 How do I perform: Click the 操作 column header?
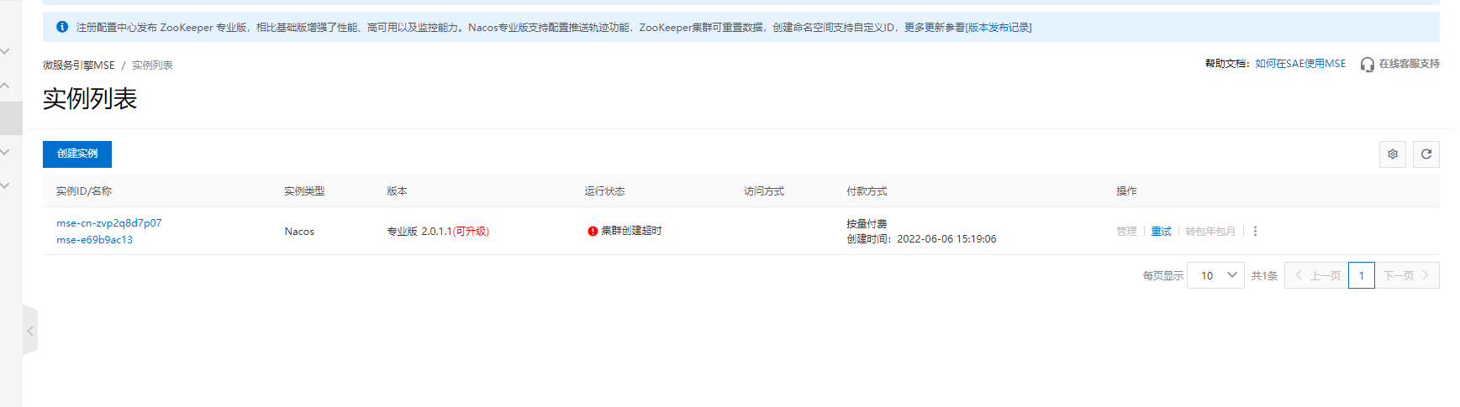coord(1126,191)
